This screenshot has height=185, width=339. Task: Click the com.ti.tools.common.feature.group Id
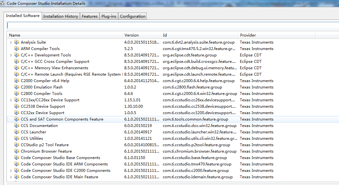[x=196, y=119]
